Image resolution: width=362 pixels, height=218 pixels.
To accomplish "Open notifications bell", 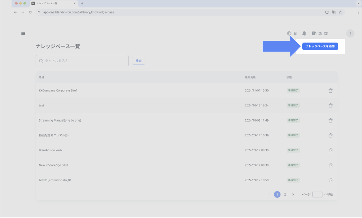I will point(304,33).
